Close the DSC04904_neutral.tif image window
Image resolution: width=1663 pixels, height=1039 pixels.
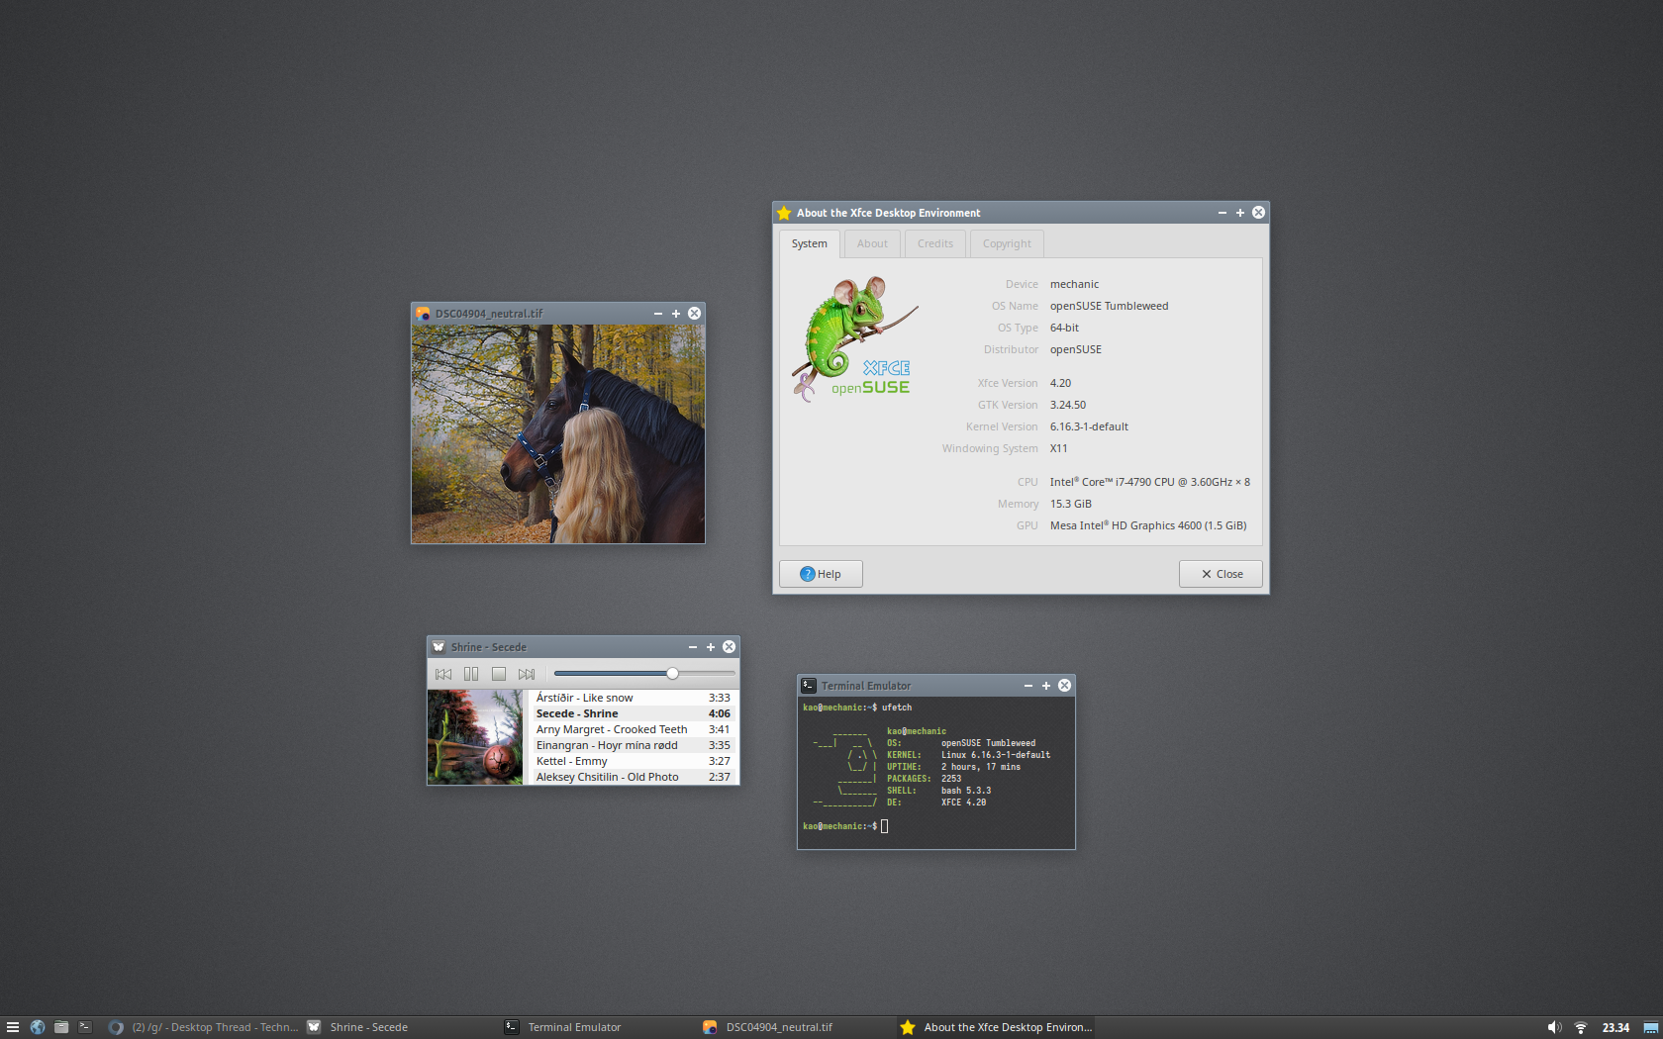(x=695, y=314)
